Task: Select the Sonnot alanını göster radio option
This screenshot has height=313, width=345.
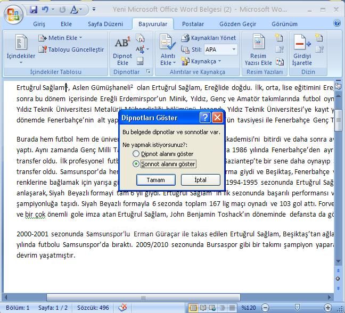Action: pos(136,163)
